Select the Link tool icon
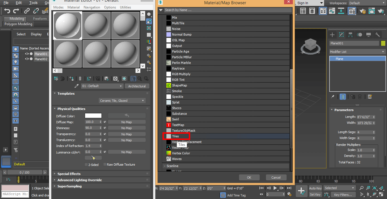The height and width of the screenshot is (199, 387). [27, 11]
